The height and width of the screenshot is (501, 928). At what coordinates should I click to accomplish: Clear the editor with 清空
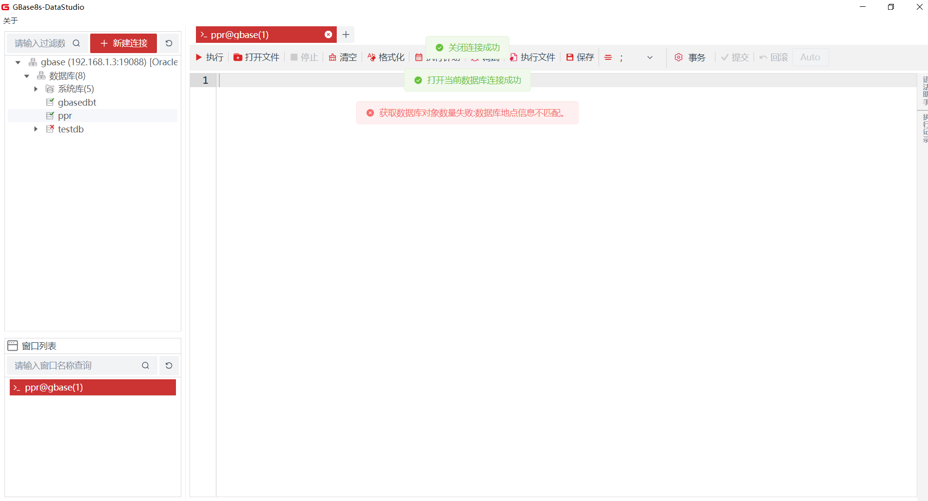click(x=343, y=57)
